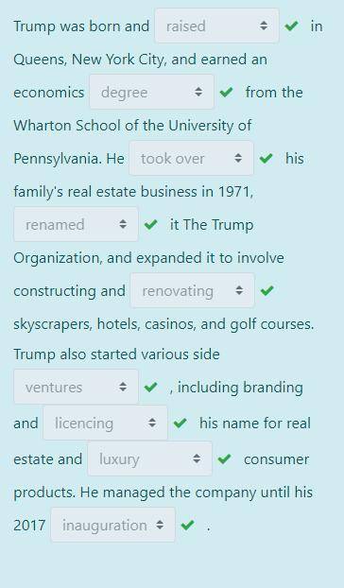Open the 'luxury' dropdown
The image size is (344, 588).
(x=150, y=458)
